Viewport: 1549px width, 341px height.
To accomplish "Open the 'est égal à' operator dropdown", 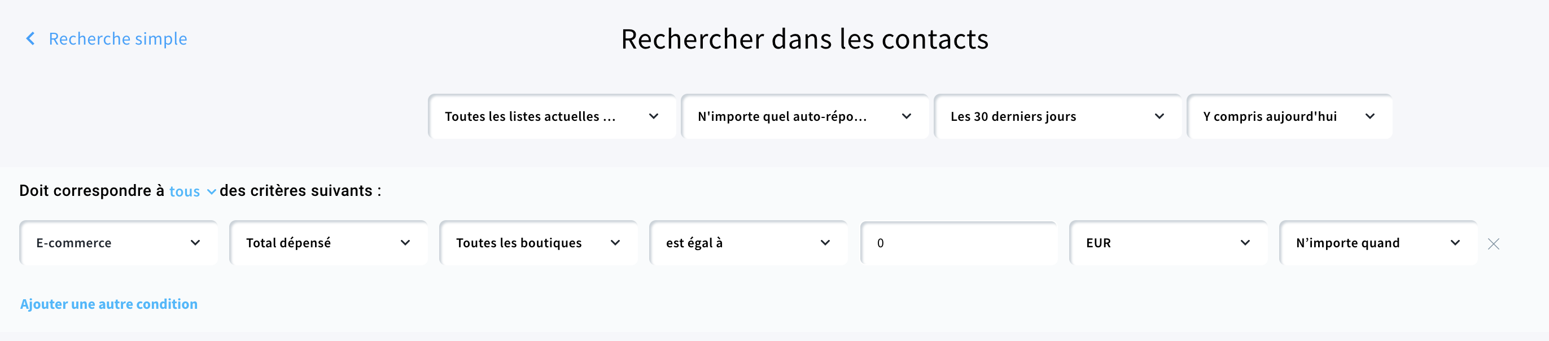I will pos(748,242).
